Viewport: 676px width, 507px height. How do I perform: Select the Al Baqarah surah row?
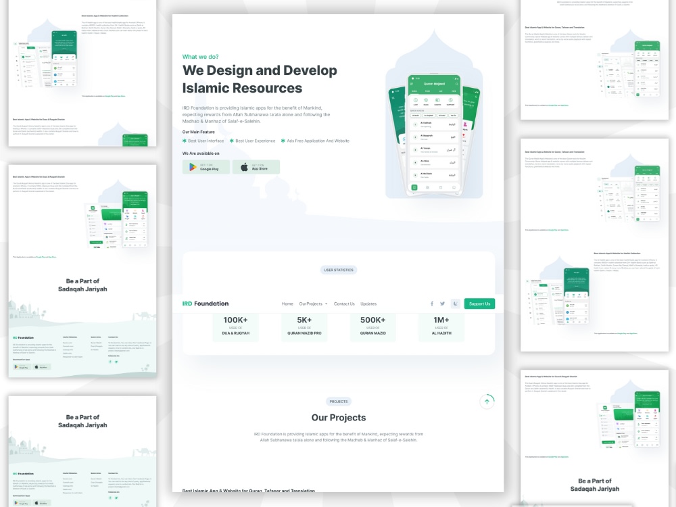[434, 137]
